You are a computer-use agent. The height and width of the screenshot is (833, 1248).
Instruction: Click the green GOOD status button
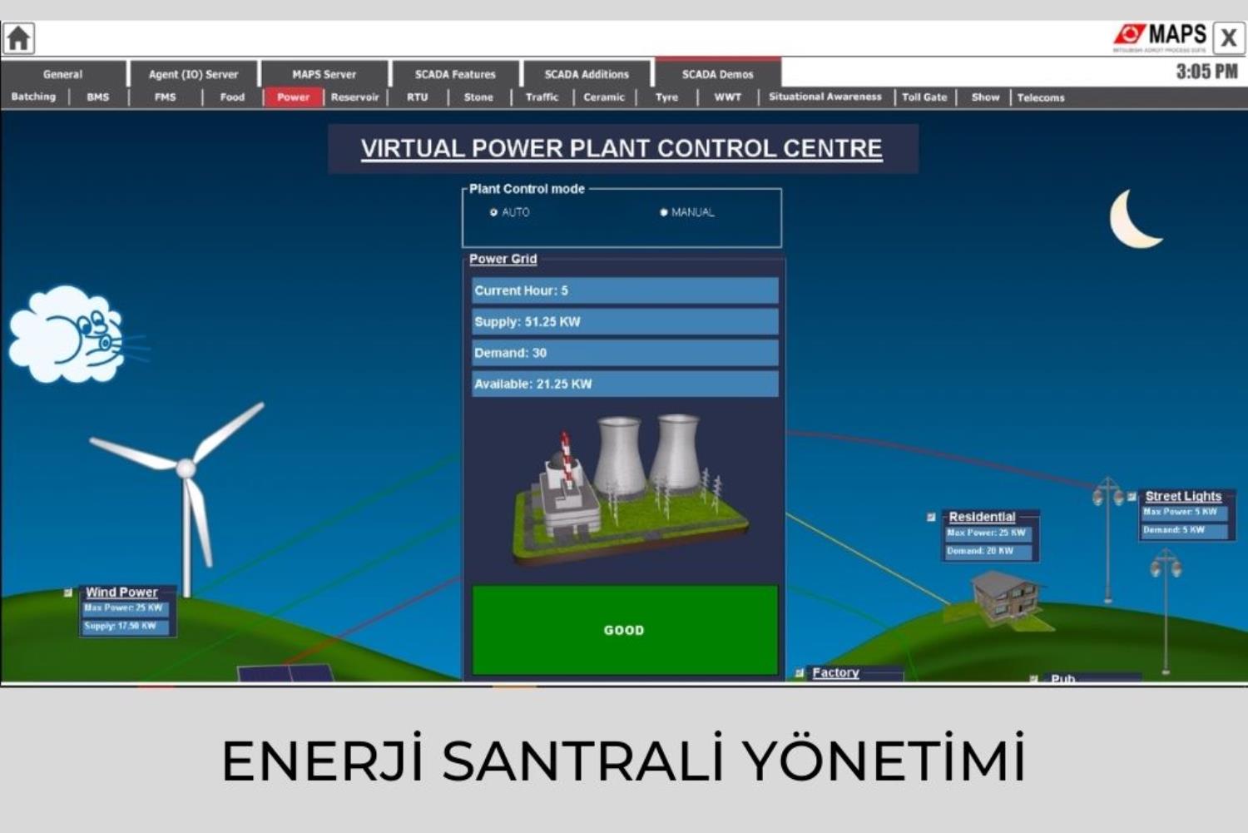[625, 630]
